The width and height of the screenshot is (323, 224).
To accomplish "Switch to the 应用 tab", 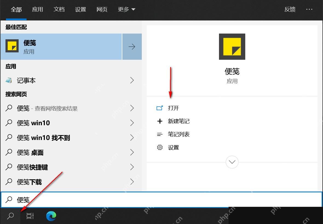I will pos(38,10).
